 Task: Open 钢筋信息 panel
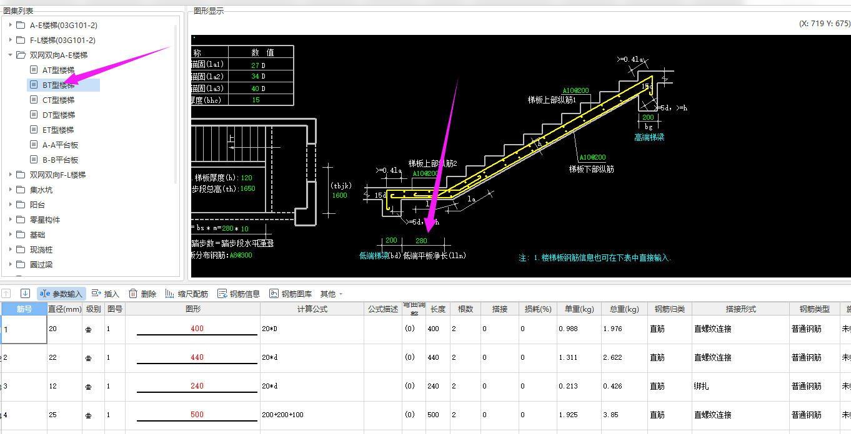click(238, 294)
